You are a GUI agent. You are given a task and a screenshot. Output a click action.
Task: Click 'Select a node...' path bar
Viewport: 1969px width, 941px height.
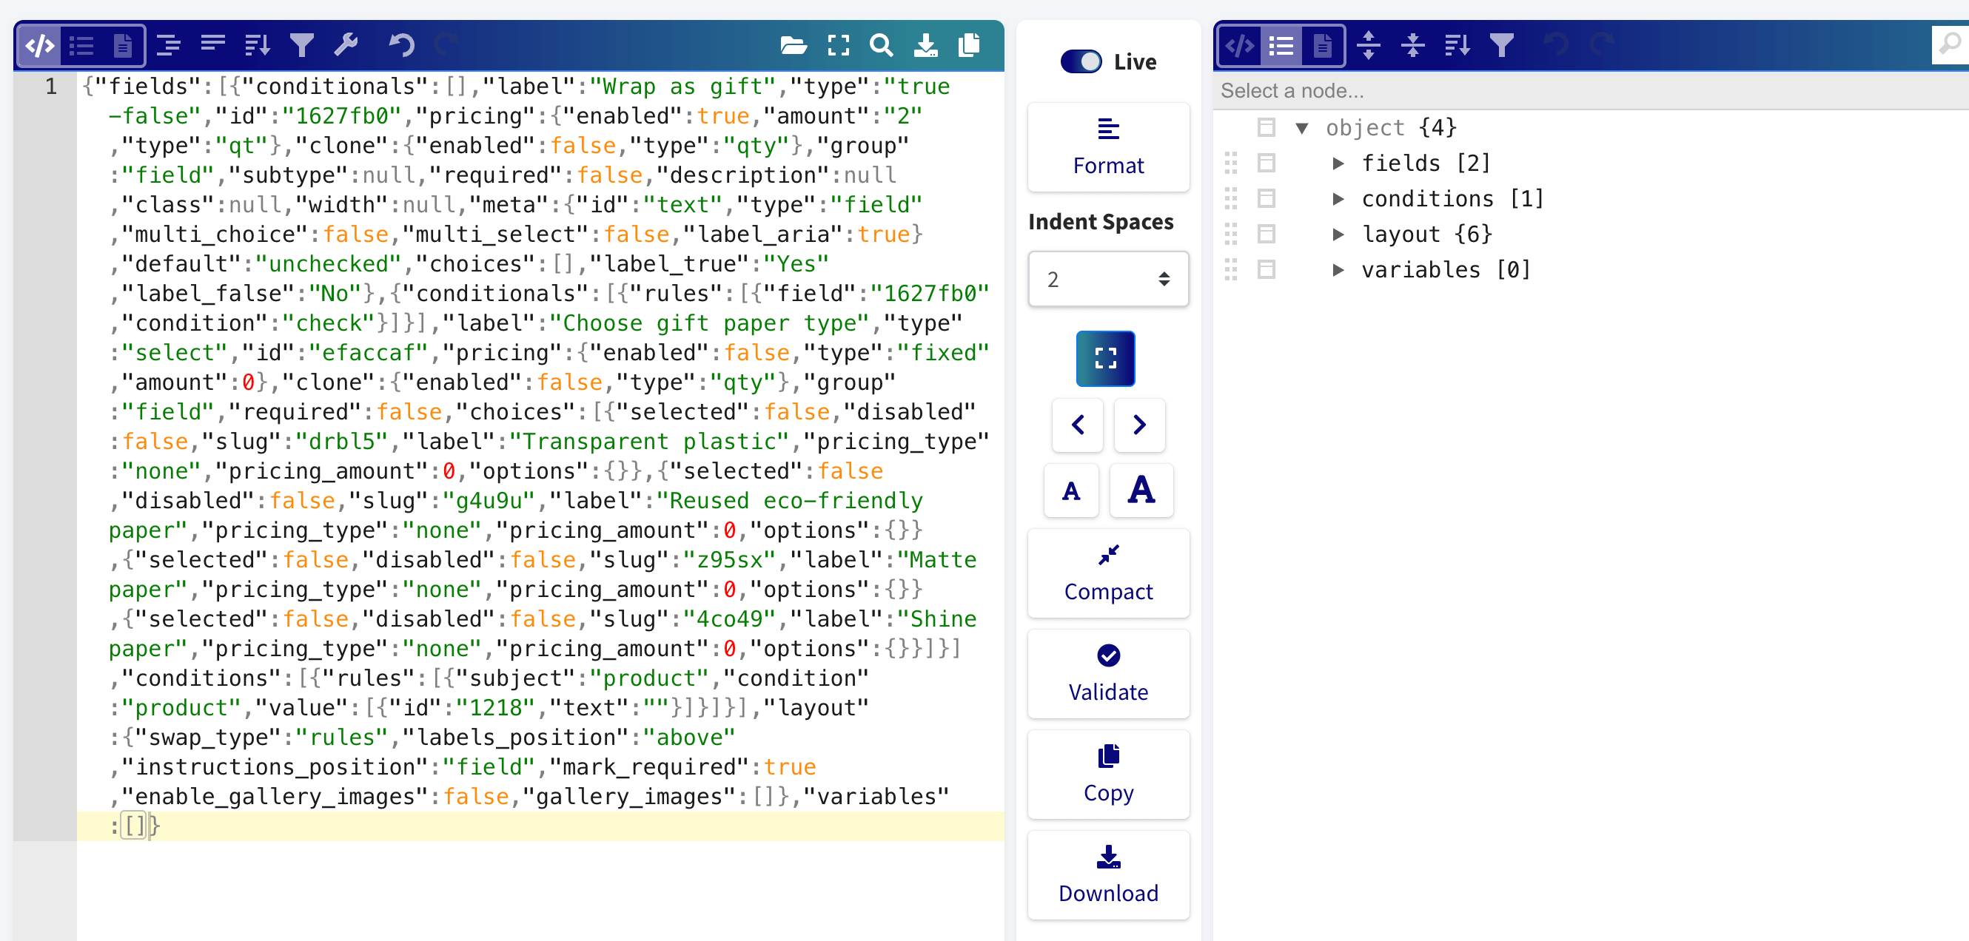click(1591, 91)
